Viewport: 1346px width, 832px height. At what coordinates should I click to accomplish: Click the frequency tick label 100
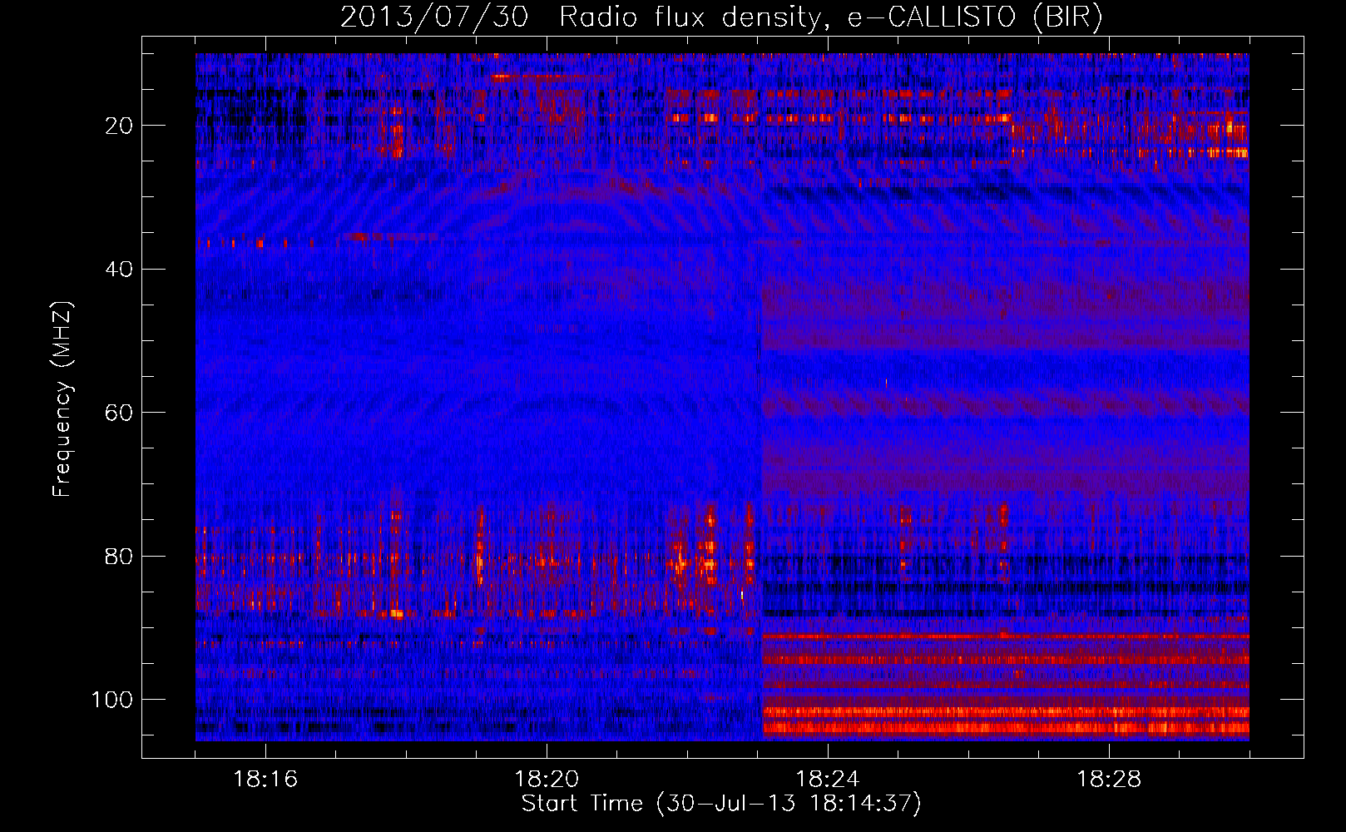(x=113, y=700)
